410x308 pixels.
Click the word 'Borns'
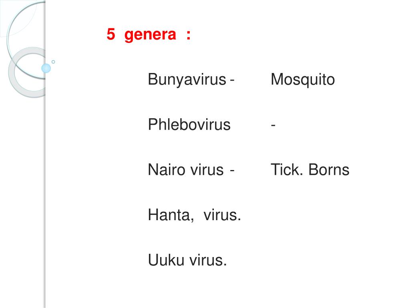tap(329, 170)
